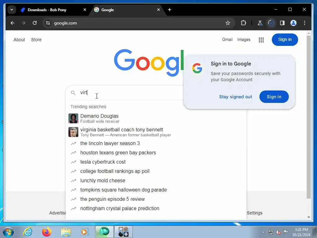Select houston texans green bay packers
The image size is (317, 238).
[x=156, y=152]
